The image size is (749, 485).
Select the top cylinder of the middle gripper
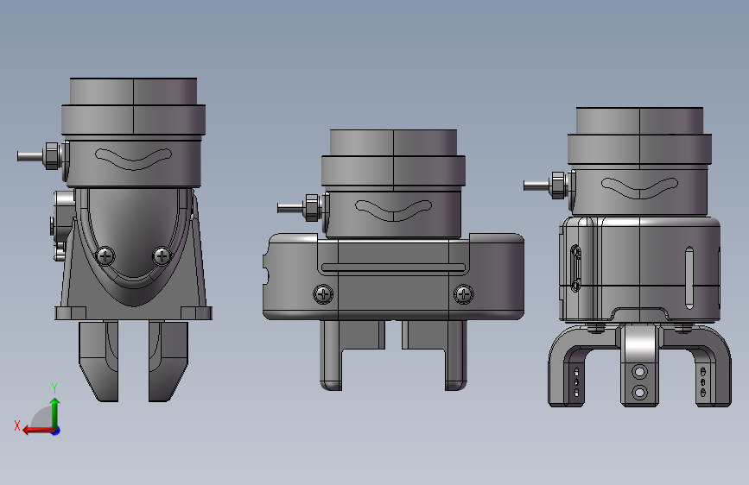[x=393, y=142]
